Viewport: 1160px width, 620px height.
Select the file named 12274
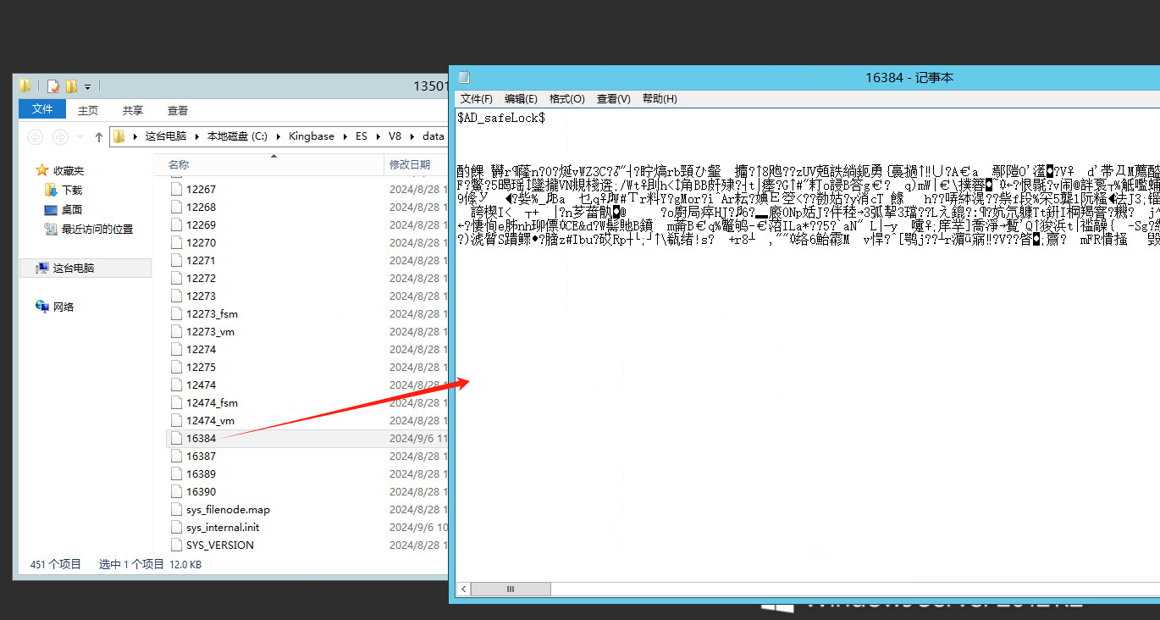coord(201,349)
